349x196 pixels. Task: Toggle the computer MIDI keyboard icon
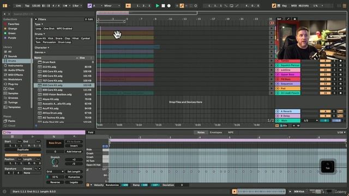[x=279, y=6]
